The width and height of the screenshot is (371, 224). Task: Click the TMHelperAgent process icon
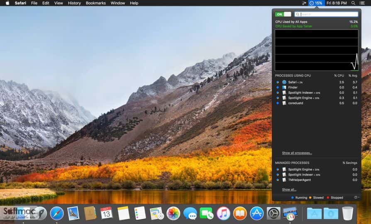[x=284, y=180]
